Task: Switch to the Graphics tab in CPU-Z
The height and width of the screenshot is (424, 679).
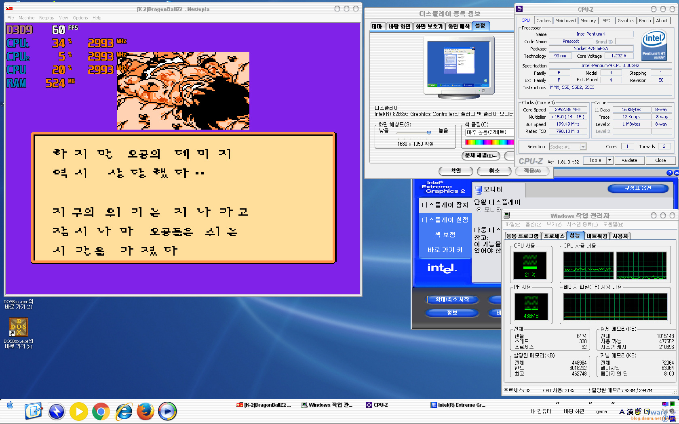Action: coord(626,21)
